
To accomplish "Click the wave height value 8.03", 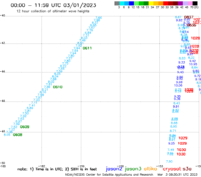I will pyautogui.click(x=84, y=38).
